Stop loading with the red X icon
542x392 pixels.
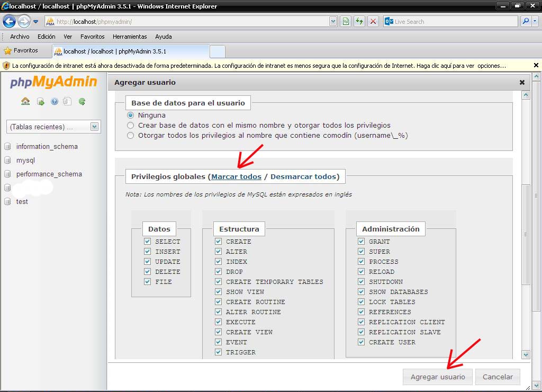373,21
